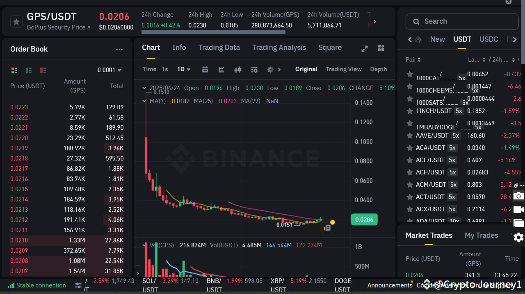
Task: Favorite the AAVE/USDT pair star
Action: 409,135
